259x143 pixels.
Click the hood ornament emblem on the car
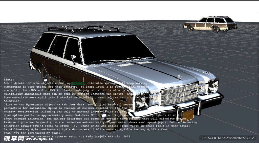(x=180, y=76)
